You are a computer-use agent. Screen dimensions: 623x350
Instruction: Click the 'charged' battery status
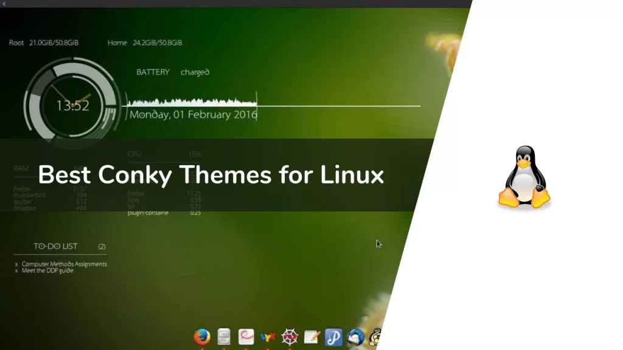[195, 72]
